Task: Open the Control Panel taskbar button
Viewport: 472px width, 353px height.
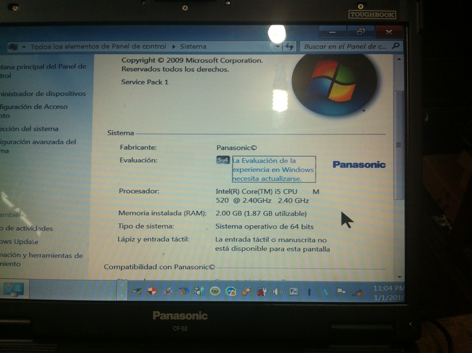Action: 14,289
